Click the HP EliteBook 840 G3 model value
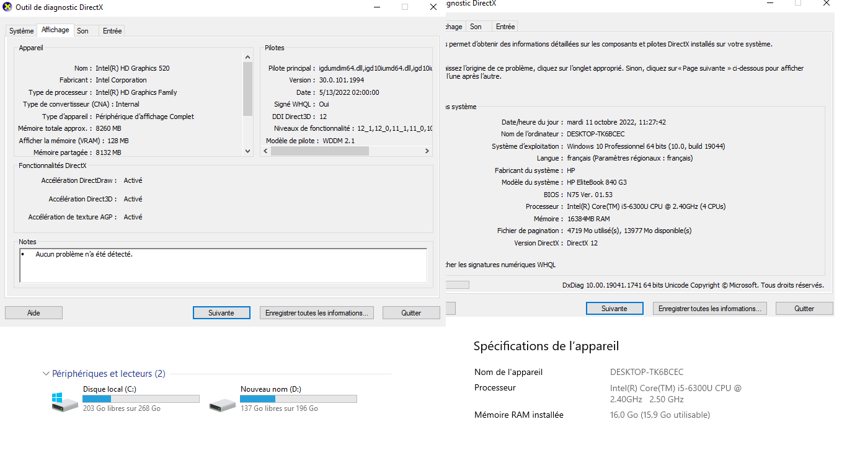This screenshot has width=847, height=476. [596, 182]
